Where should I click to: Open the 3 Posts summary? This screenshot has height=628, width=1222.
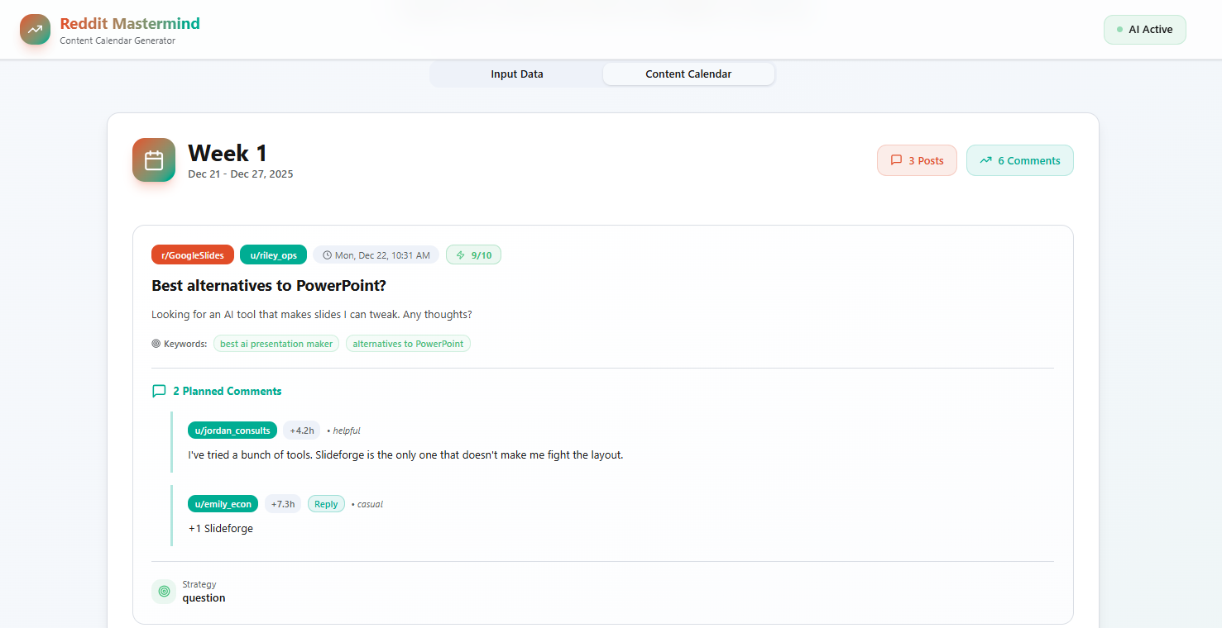(917, 160)
